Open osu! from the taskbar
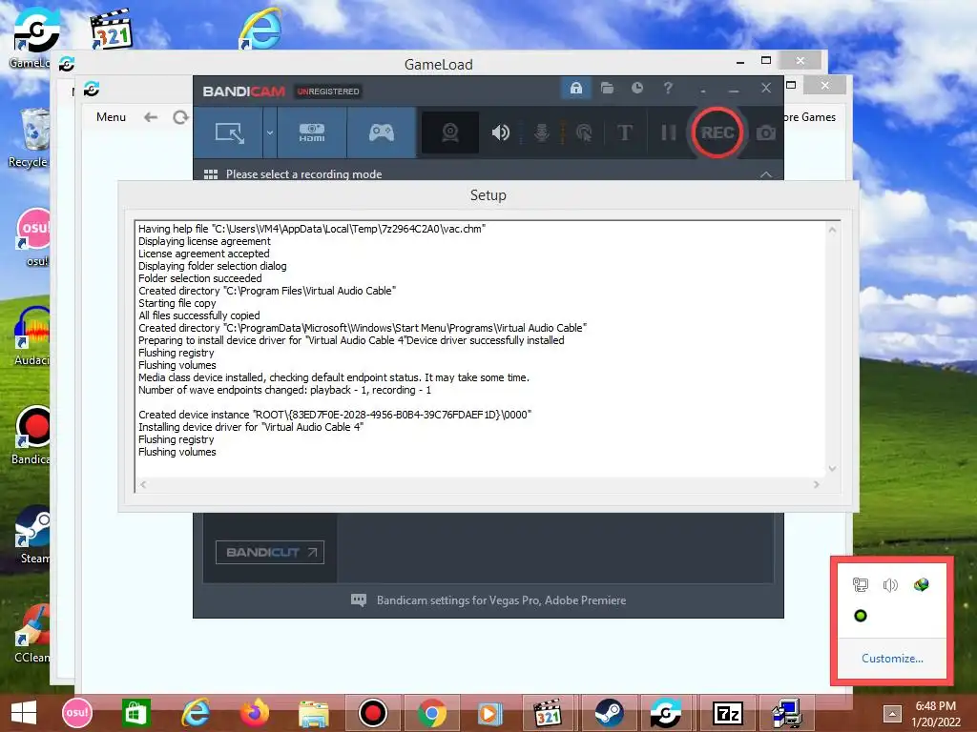 pos(77,713)
